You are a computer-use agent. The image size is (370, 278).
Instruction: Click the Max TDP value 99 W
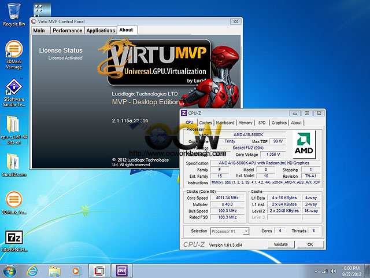(x=277, y=141)
